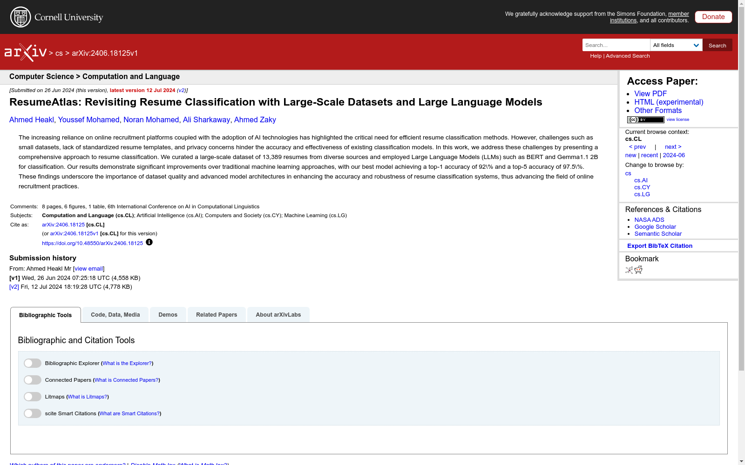Click the Cornell University logo
This screenshot has height=465, width=745.
point(57,17)
